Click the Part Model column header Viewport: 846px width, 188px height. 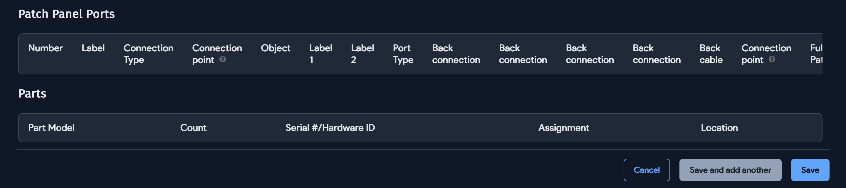tap(51, 128)
